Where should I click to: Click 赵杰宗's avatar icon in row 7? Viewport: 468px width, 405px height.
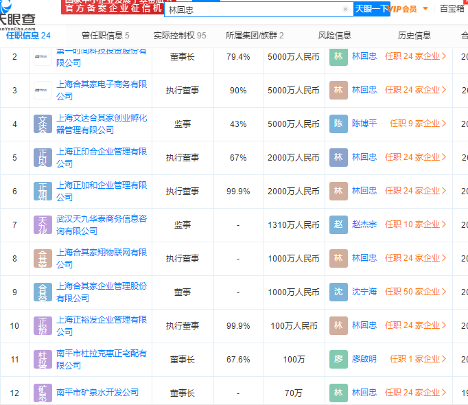click(x=338, y=224)
